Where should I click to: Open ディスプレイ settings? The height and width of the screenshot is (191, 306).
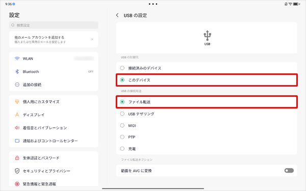coord(54,115)
